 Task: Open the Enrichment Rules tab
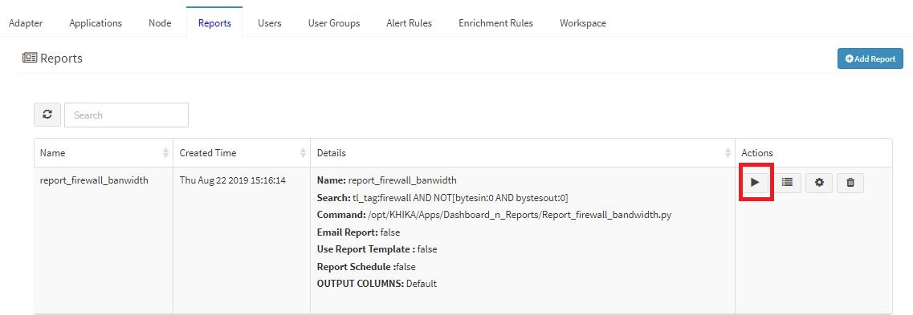tap(495, 23)
